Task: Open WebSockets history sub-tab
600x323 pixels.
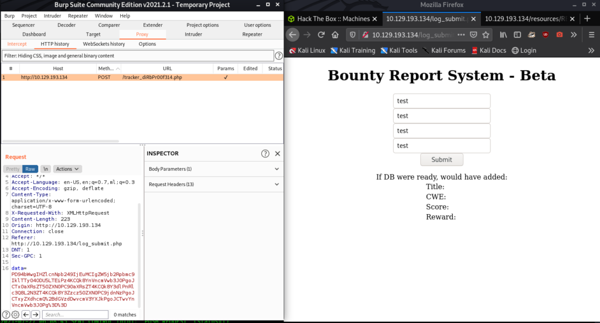Action: pyautogui.click(x=104, y=44)
